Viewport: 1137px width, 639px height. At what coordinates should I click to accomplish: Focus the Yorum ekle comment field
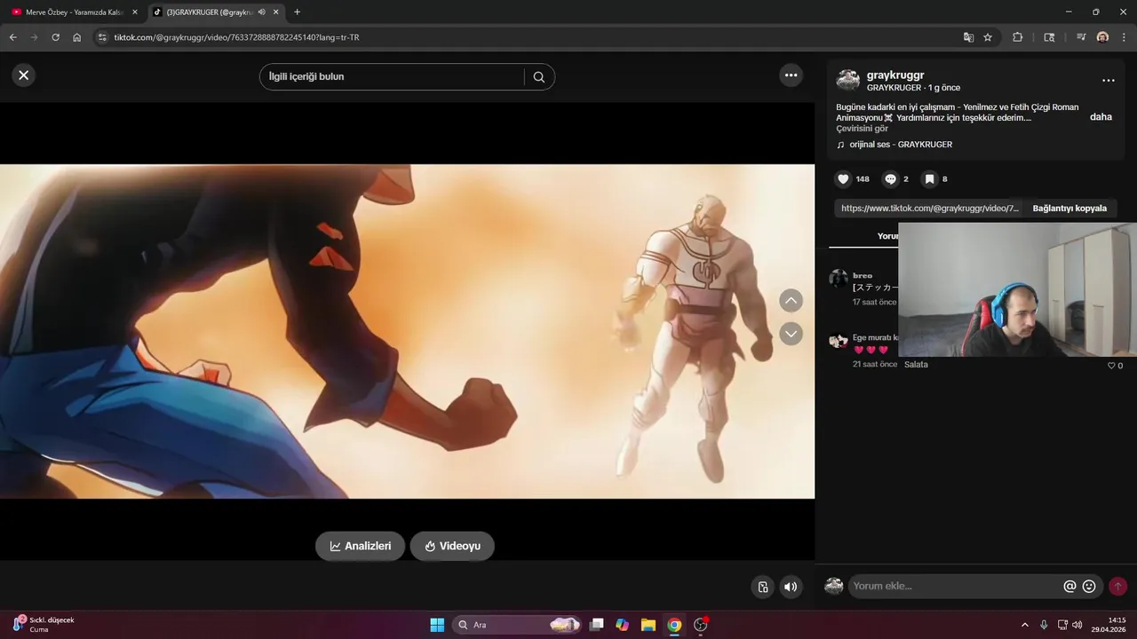[956, 586]
